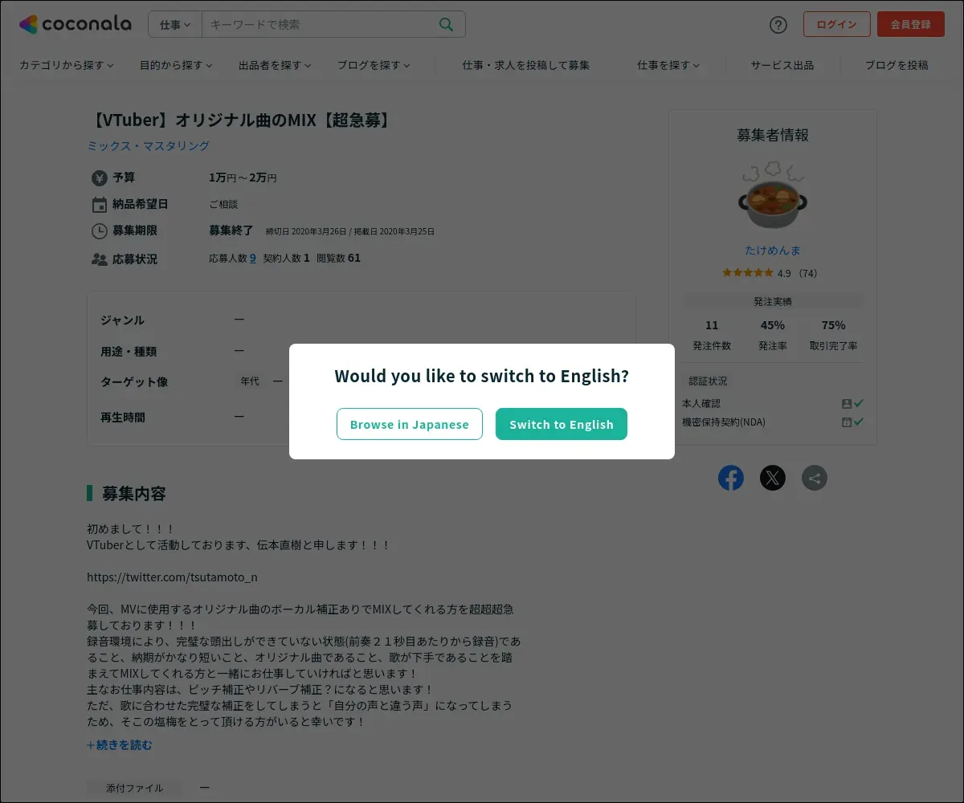Click the 閲覧数 61 text
This screenshot has width=964, height=803.
pyautogui.click(x=339, y=258)
